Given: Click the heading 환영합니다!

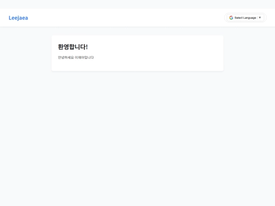Looking at the screenshot, I should 73,47.
